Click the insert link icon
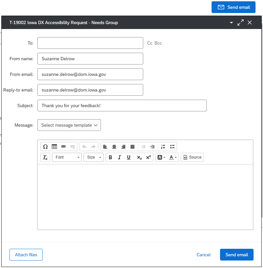Viewport: 263px width, 268px height. 63,147
